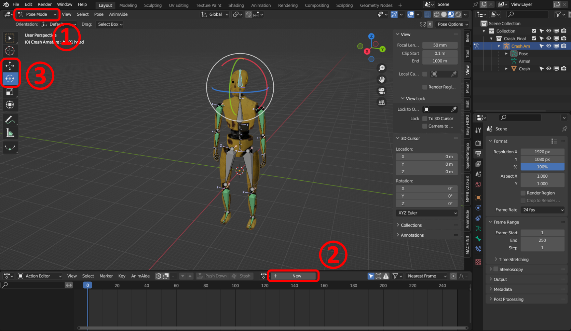Click the Cursor tool icon

pyautogui.click(x=10, y=51)
